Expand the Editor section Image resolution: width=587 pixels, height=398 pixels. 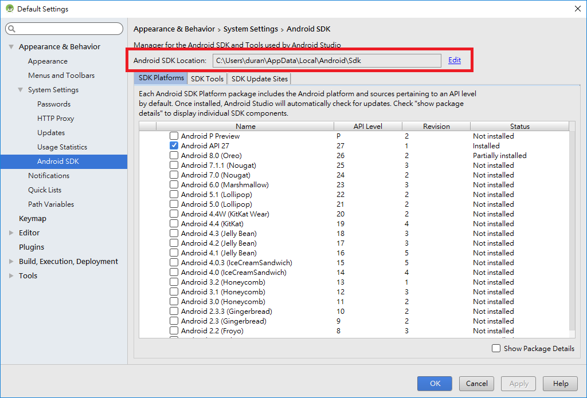10,233
